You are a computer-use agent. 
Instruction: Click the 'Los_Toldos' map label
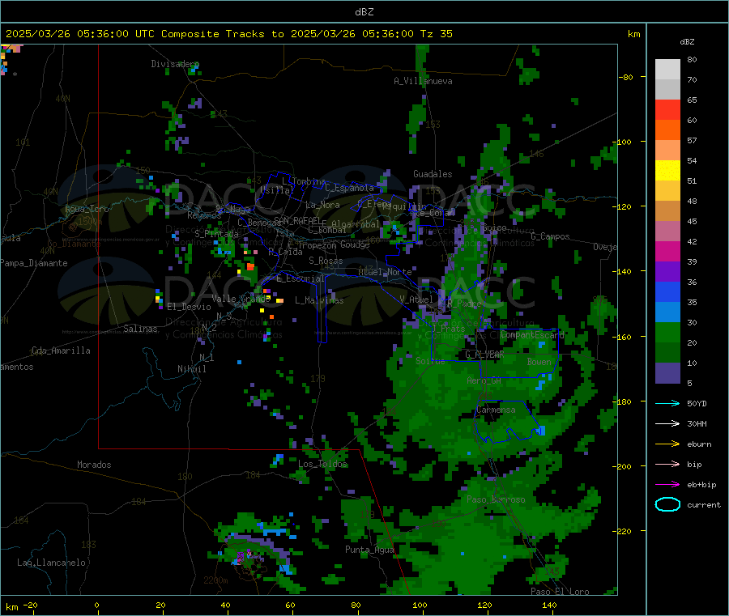322,464
